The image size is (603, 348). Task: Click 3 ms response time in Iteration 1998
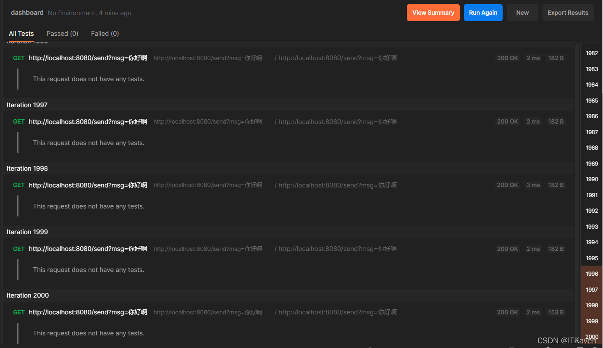point(533,185)
